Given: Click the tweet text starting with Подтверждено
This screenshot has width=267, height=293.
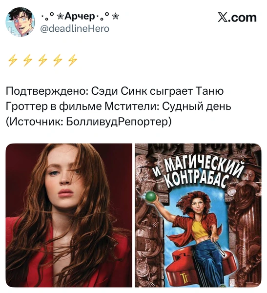Looking at the screenshot, I should click(x=119, y=106).
